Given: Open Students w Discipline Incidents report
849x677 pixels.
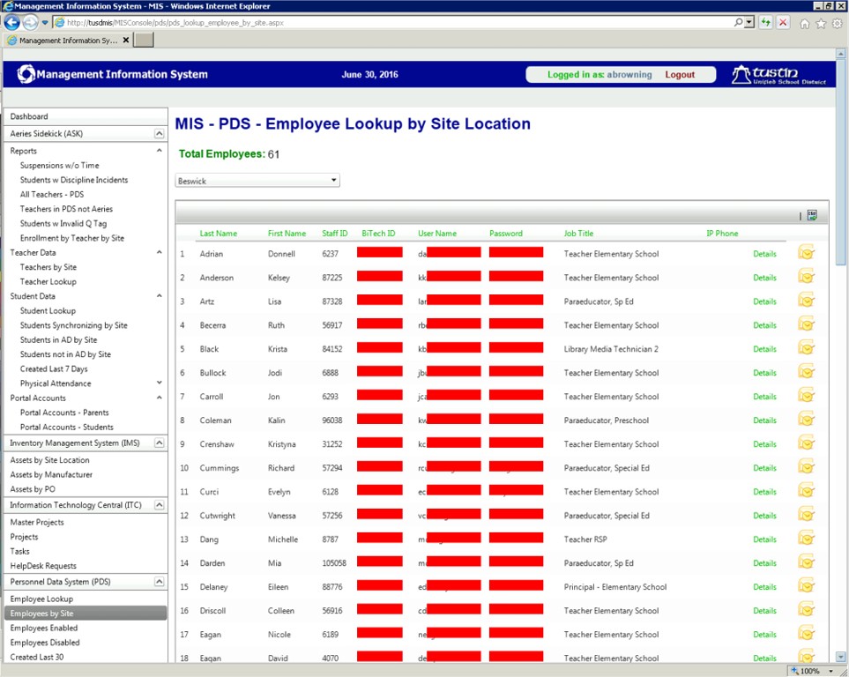Looking at the screenshot, I should coord(74,180).
